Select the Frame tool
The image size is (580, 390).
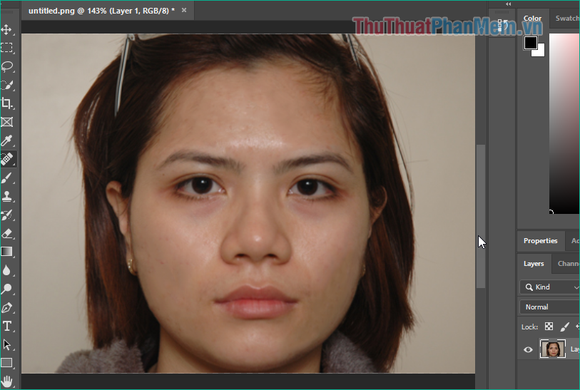[6, 122]
